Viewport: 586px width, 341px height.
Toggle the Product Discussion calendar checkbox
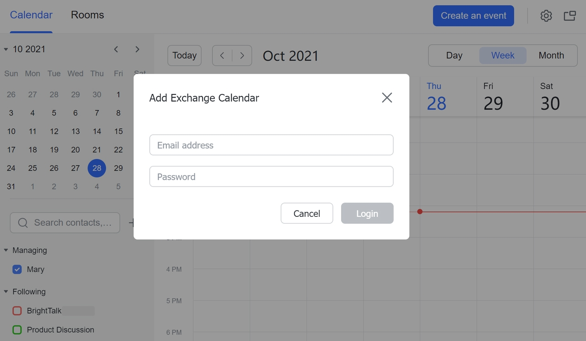pyautogui.click(x=17, y=330)
